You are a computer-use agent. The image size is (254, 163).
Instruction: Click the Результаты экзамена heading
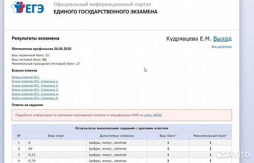pos(36,38)
